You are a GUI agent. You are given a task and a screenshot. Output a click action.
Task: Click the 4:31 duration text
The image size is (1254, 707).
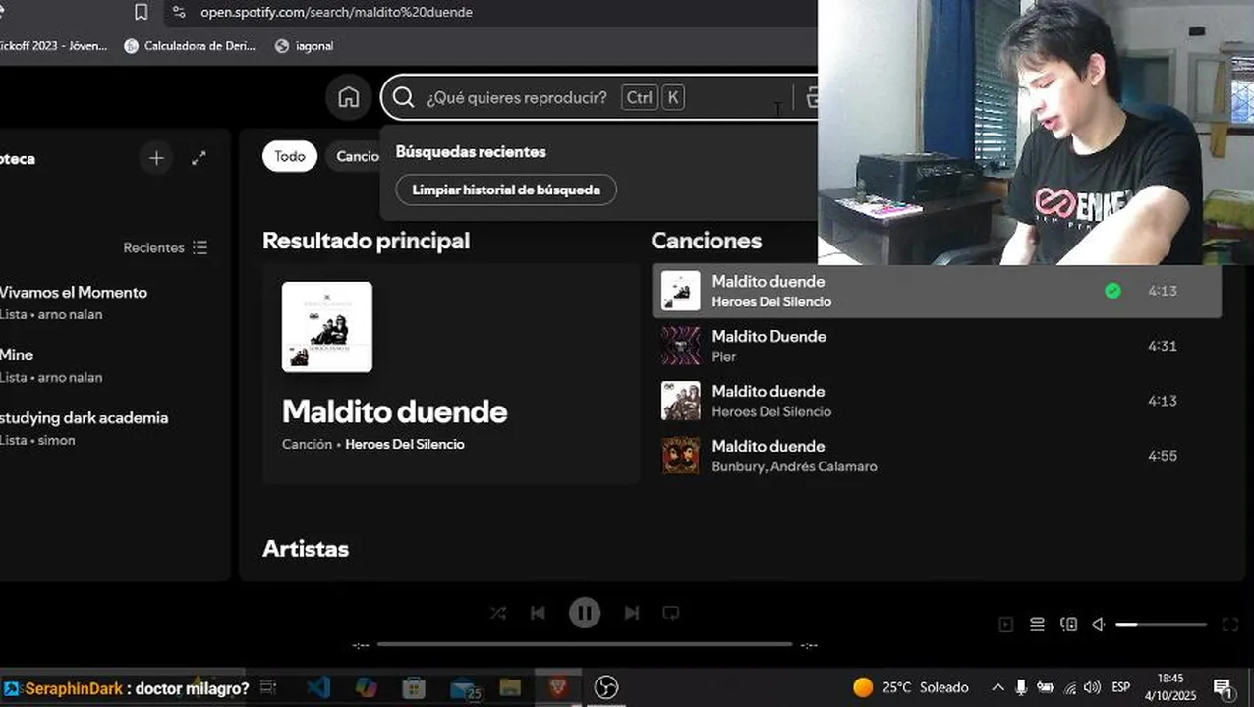pos(1163,346)
